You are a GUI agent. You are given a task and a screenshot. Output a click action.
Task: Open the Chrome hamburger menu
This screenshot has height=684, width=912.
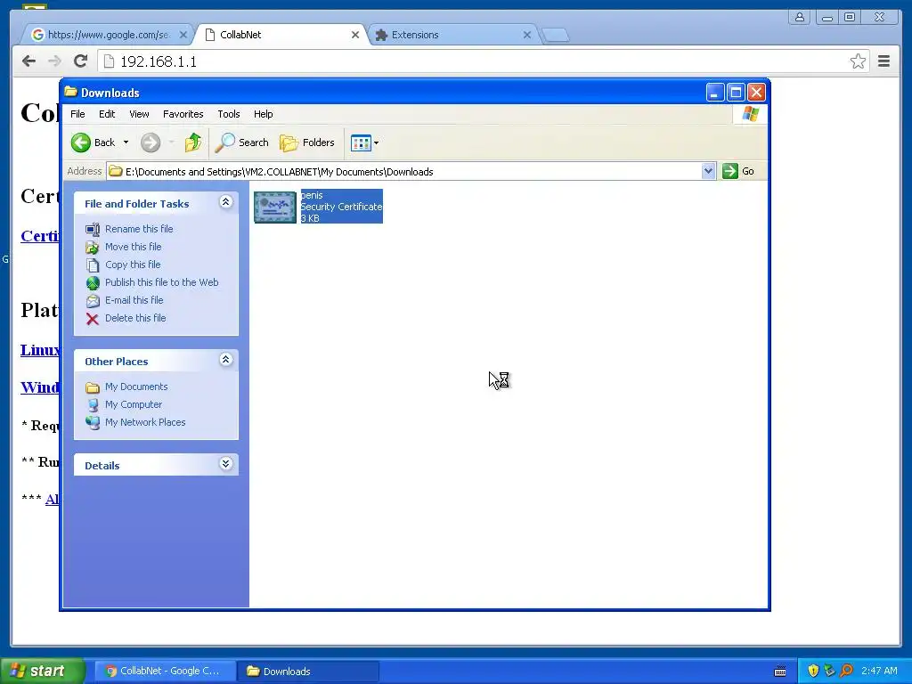point(884,61)
